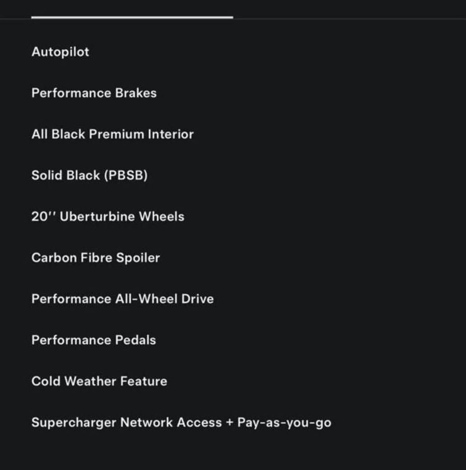Click the PBSB paint code in parentheses
Viewport: 466px width, 470px height.
pos(126,175)
